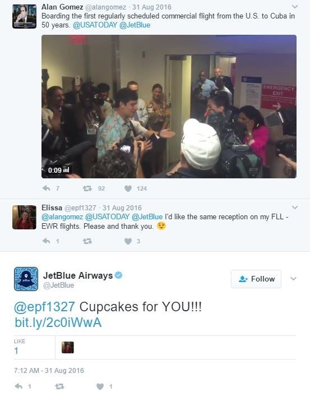
Task: Open @USATODAY mention in Alan's tweet
Action: coord(95,25)
